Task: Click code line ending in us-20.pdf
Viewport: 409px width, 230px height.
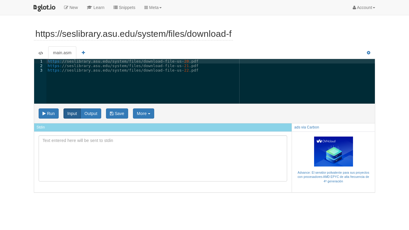Action: point(123,61)
